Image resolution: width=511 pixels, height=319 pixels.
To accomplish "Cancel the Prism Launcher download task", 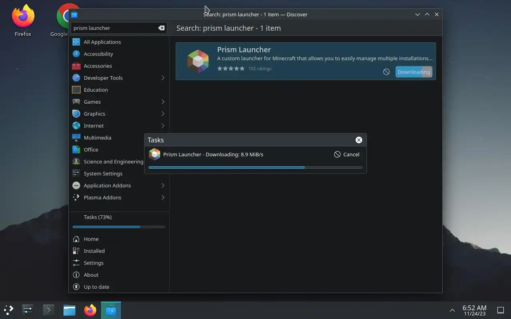I will tap(347, 154).
